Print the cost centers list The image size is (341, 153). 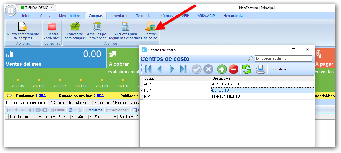[260, 69]
